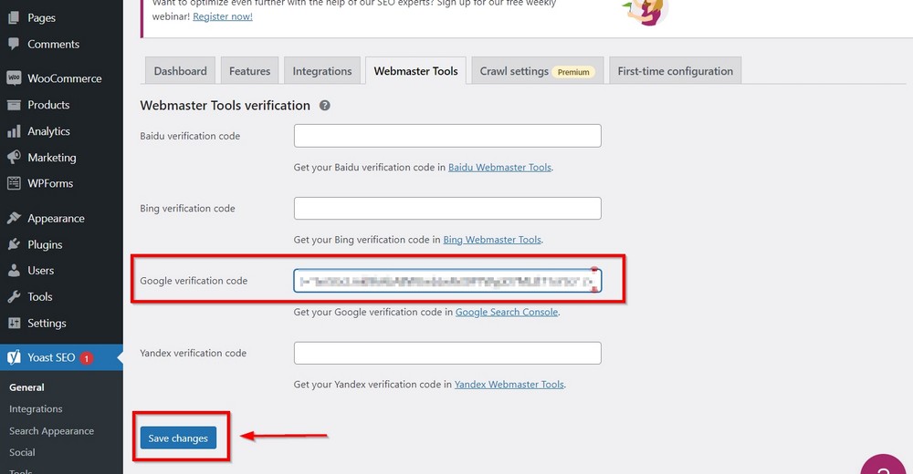Click the Yoast SEO logo icon
Image resolution: width=913 pixels, height=474 pixels.
coord(14,357)
